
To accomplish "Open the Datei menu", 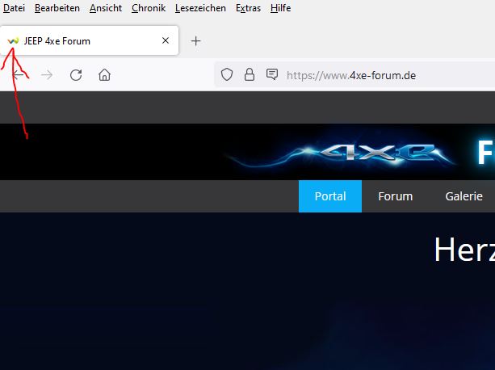I will coord(15,8).
